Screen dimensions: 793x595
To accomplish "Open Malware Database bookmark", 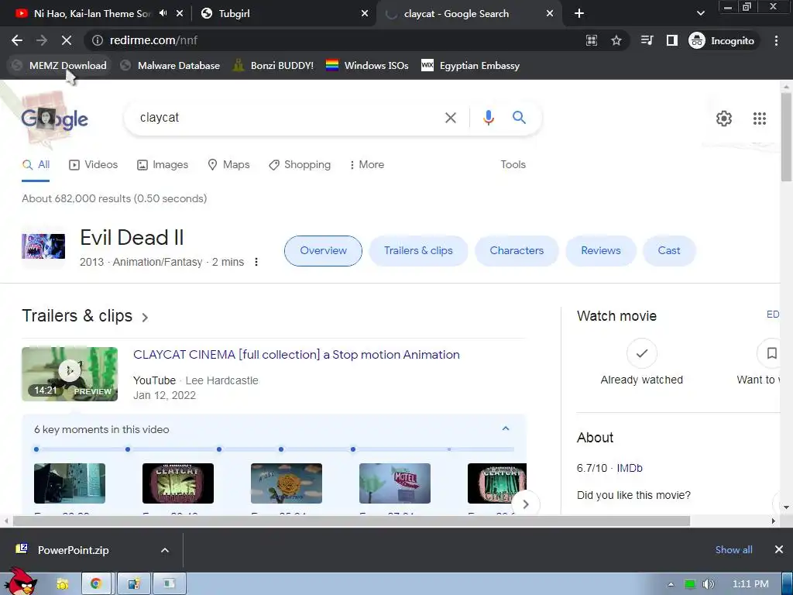I will [171, 66].
